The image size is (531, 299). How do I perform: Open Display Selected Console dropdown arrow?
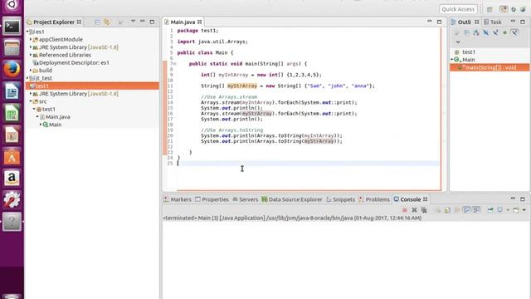pyautogui.click(x=508, y=210)
